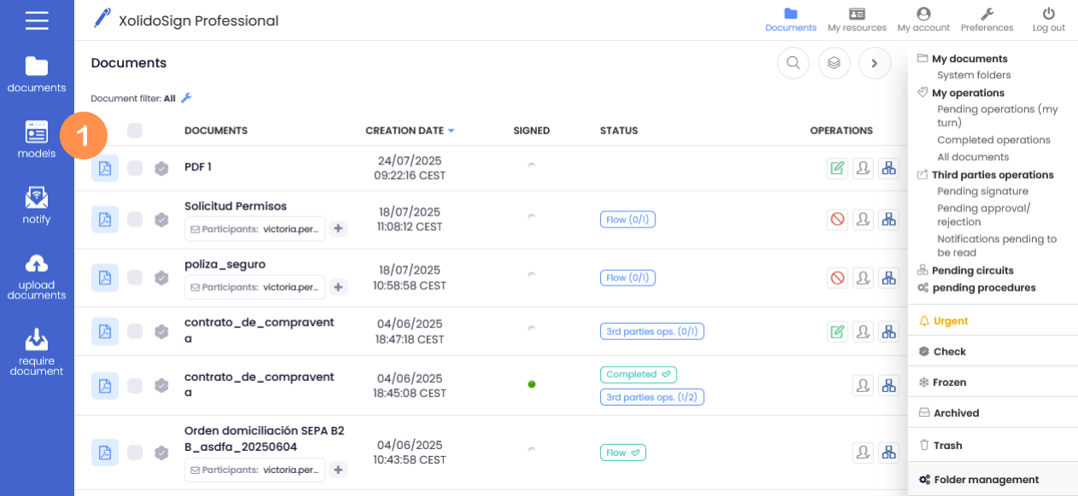
Task: Collapse side panel with chevron arrow button
Action: pos(875,63)
